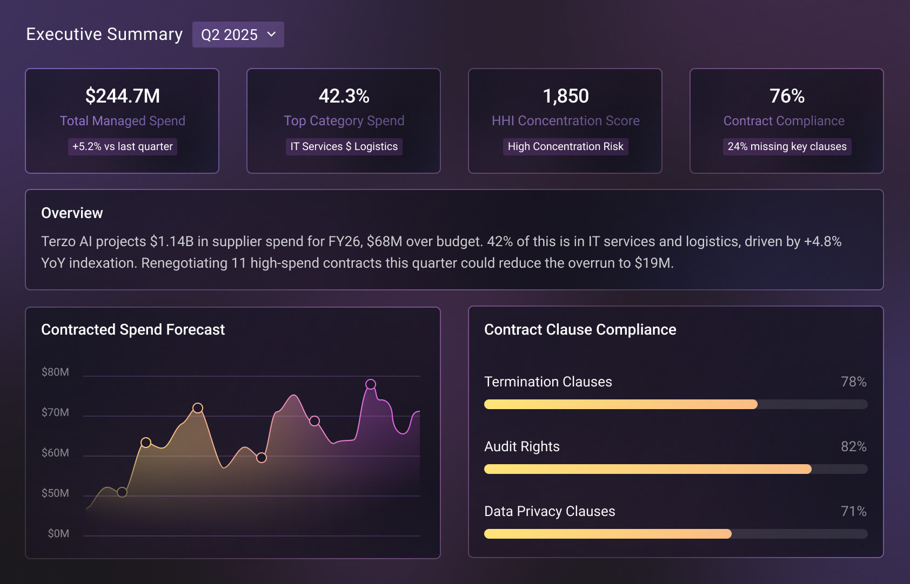Viewport: 910px width, 584px height.
Task: Open the Contract Compliance label
Action: pyautogui.click(x=784, y=121)
